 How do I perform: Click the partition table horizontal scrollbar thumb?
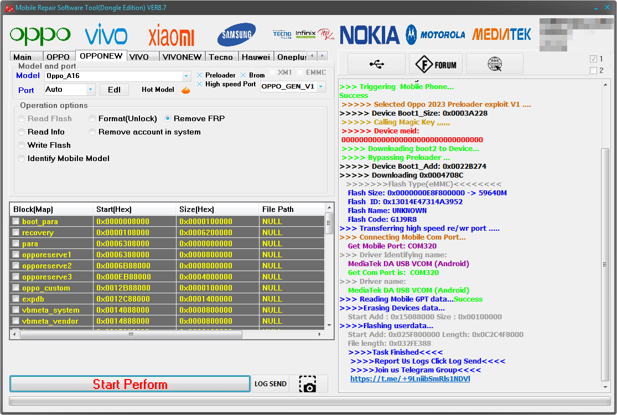(x=131, y=334)
